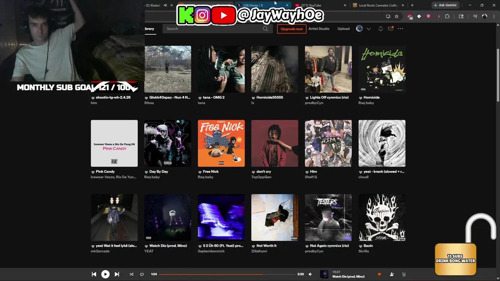The width and height of the screenshot is (500, 281).
Task: Open the messages envelope icon
Action: point(391,28)
